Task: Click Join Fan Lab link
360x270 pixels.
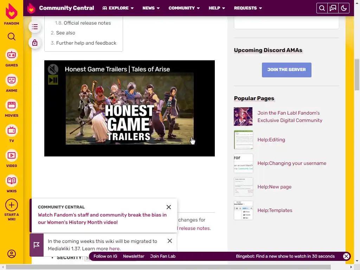Action: point(163,256)
